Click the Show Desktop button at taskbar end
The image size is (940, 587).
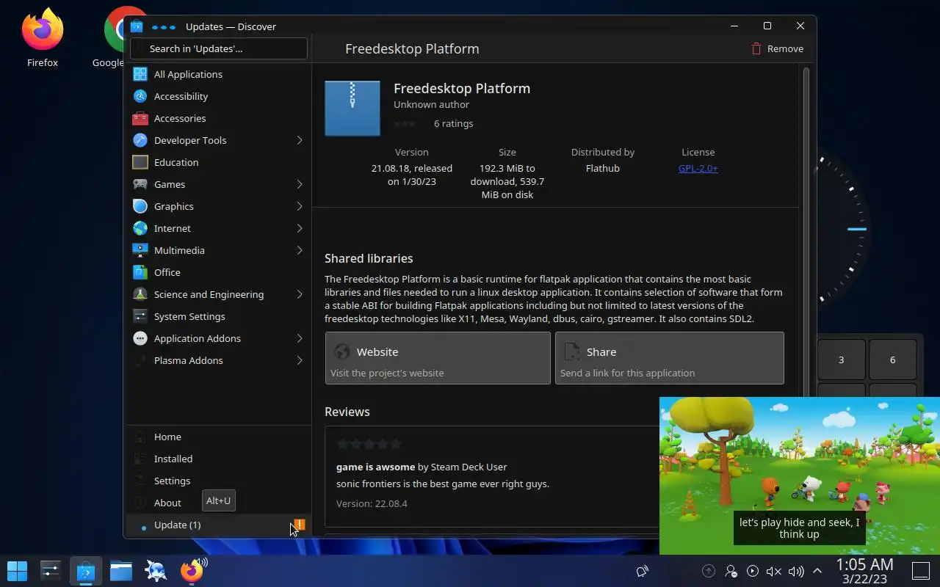921,571
